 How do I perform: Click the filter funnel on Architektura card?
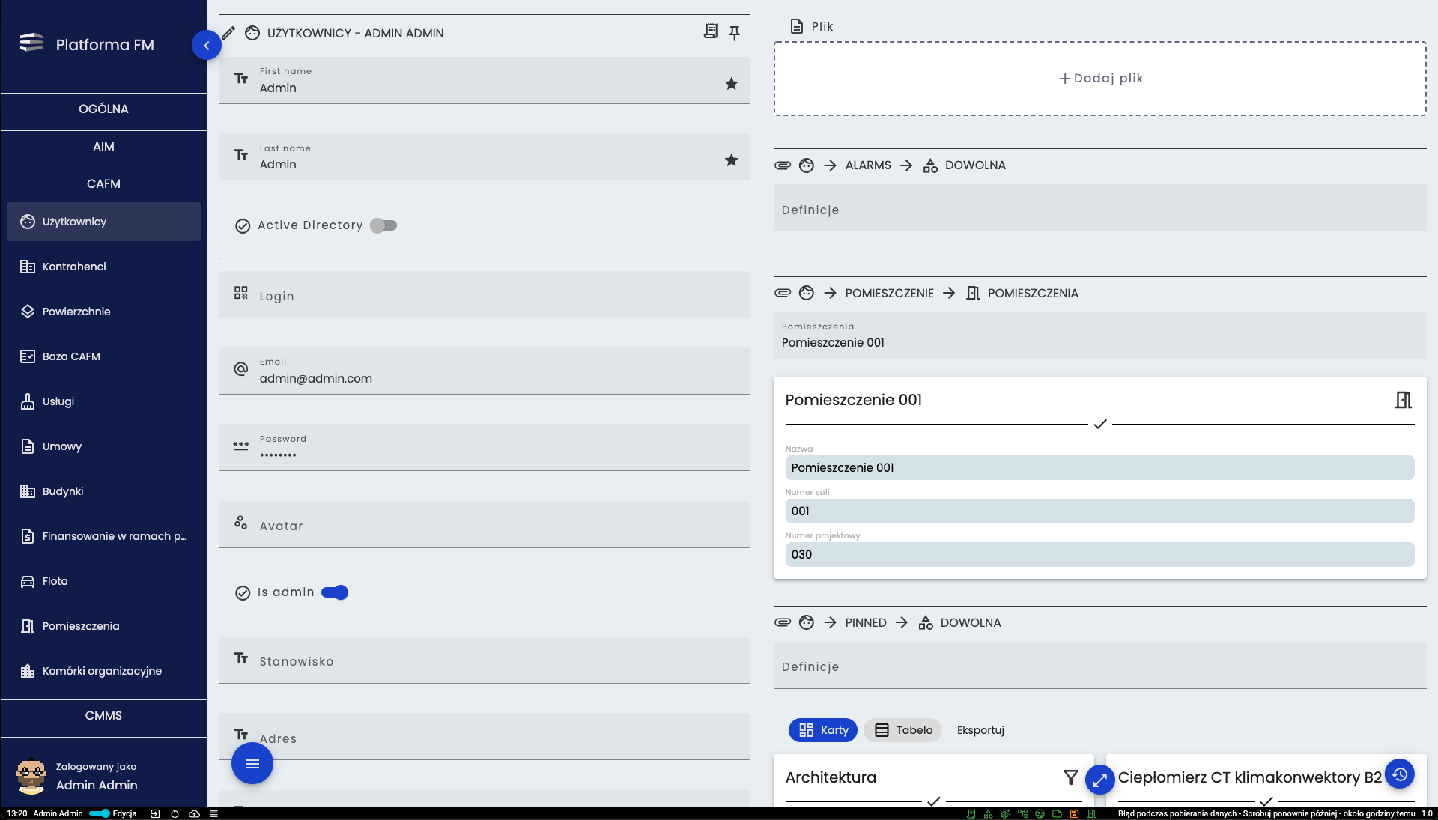1071,777
